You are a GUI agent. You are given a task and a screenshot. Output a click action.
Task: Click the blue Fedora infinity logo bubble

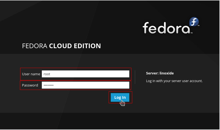tap(194, 21)
